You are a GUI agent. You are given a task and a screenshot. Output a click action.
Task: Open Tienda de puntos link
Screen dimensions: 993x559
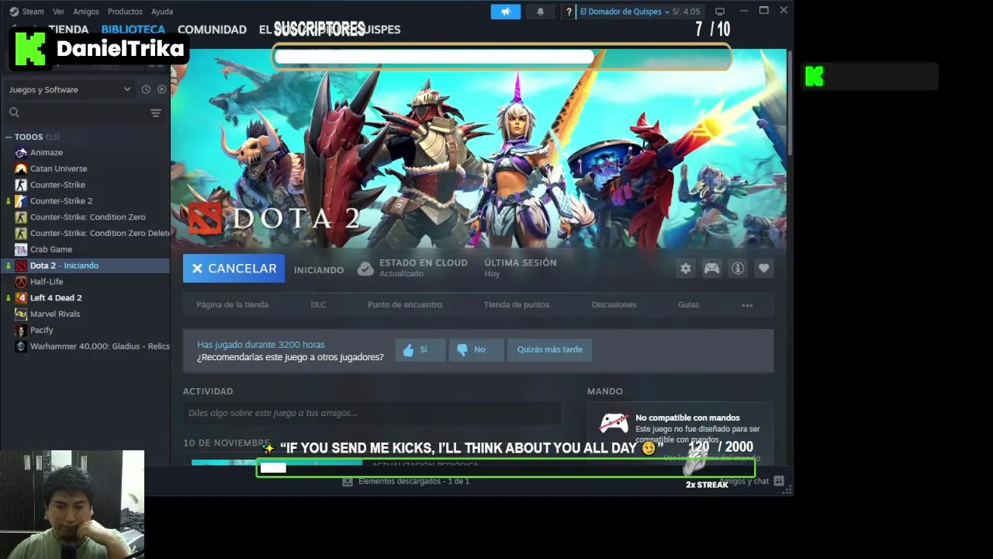click(x=517, y=305)
